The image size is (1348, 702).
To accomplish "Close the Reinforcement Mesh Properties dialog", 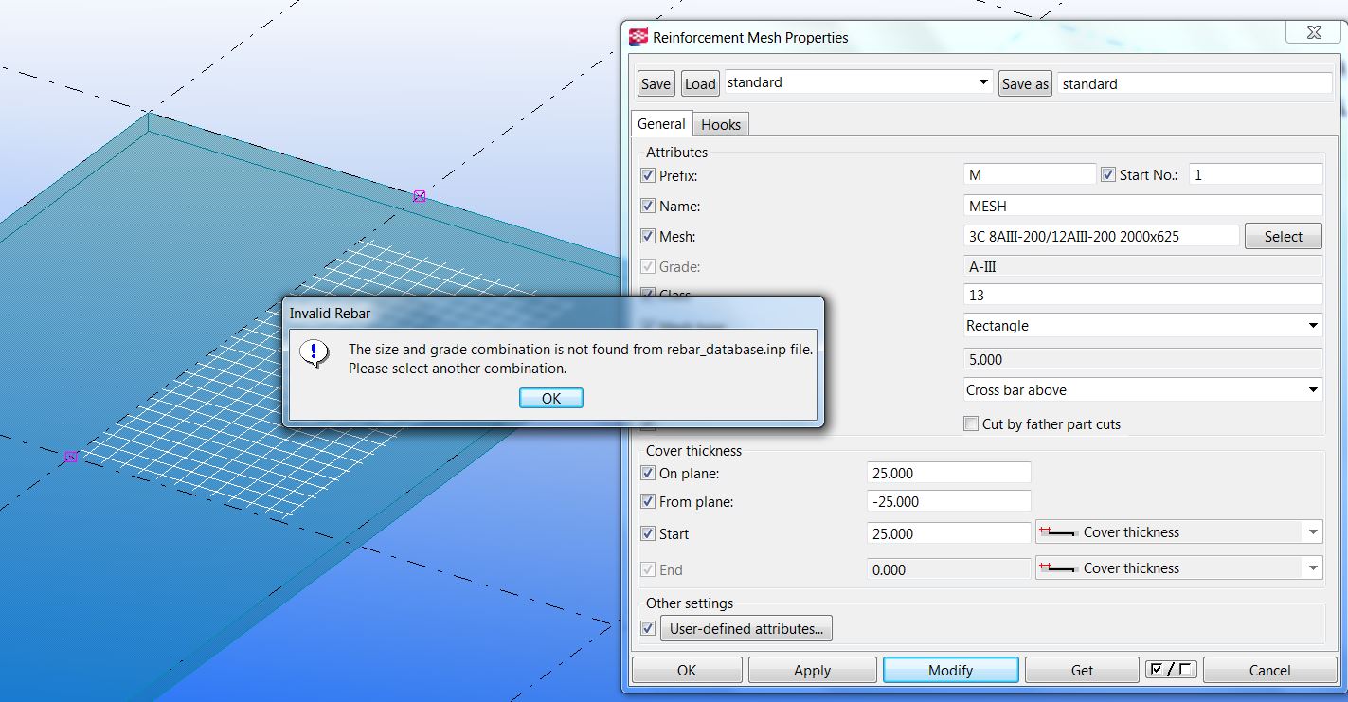I will (1313, 33).
